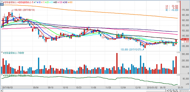Click the 01/15 date label

coord(163,87)
